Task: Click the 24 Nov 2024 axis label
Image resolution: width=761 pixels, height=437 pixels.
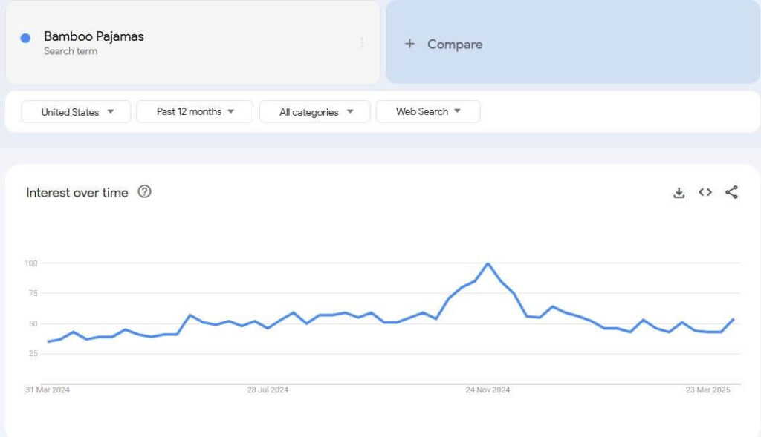Action: 488,390
